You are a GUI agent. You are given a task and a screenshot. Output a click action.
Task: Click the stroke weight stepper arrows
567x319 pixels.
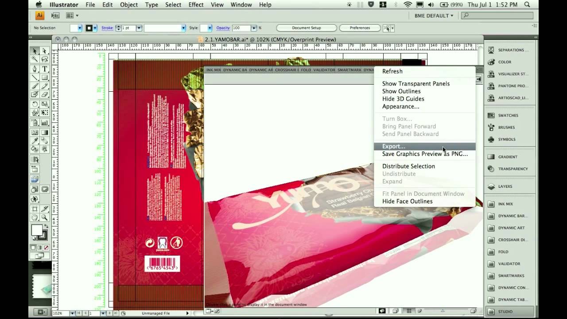(x=118, y=28)
